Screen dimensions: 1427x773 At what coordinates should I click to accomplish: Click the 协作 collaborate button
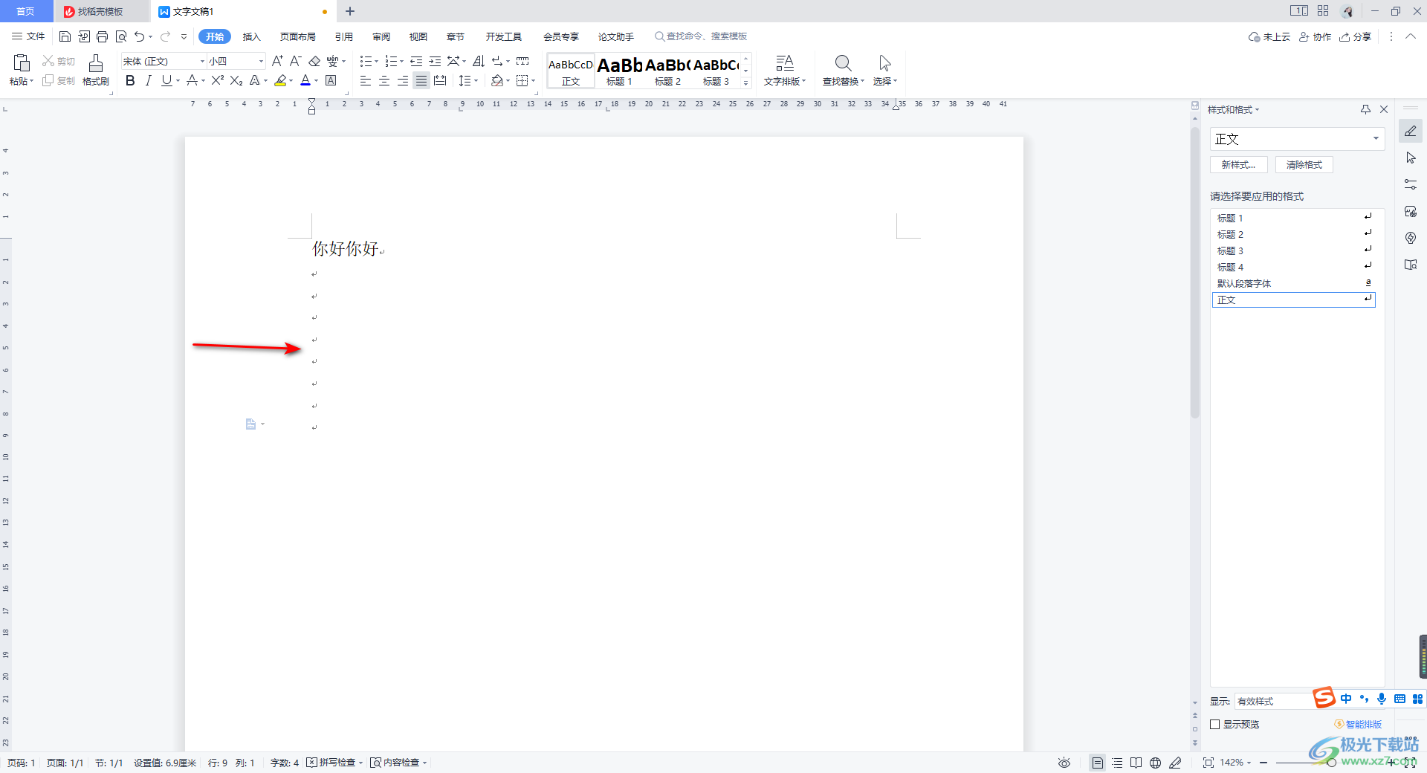click(x=1316, y=36)
